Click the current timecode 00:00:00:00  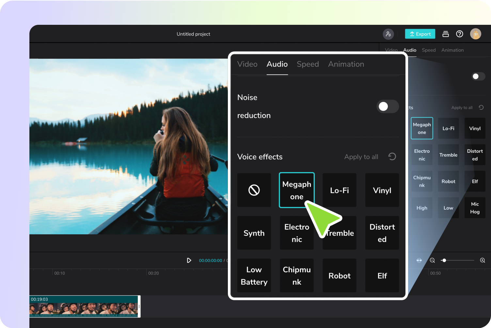tap(211, 260)
